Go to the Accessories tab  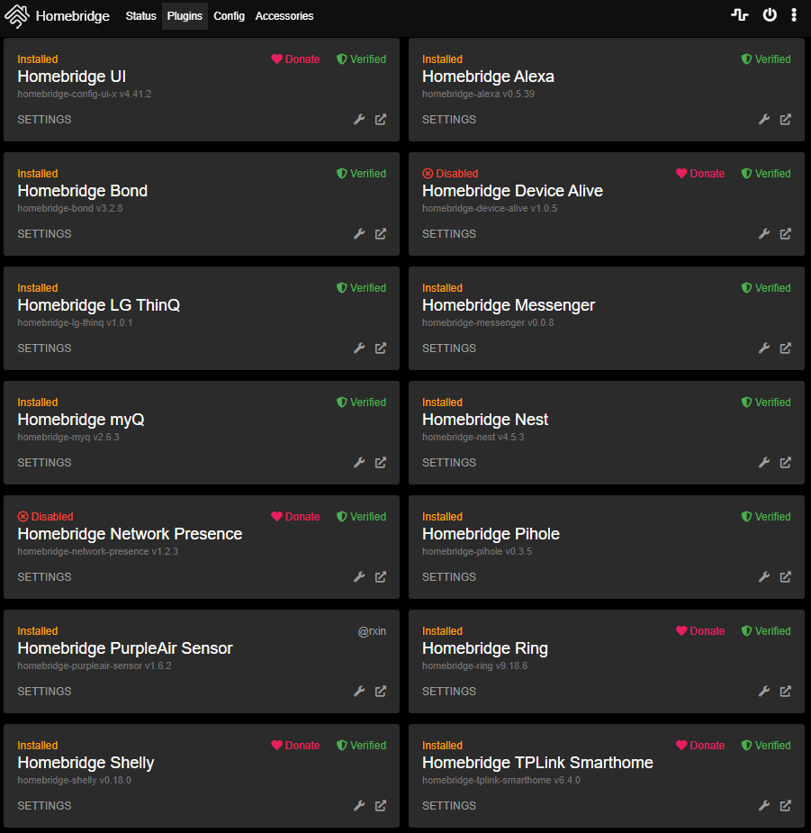(284, 16)
